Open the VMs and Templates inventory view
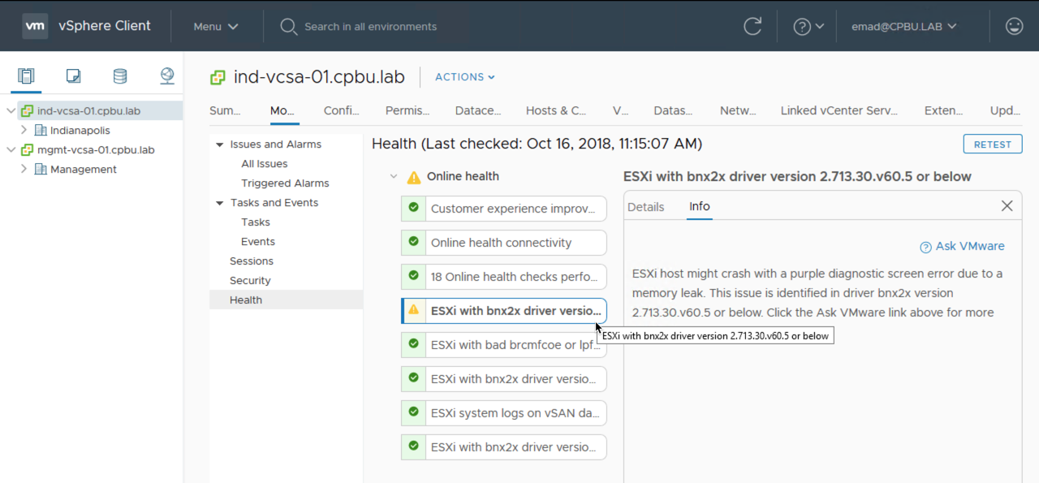Viewport: 1039px width, 483px height. [x=73, y=76]
